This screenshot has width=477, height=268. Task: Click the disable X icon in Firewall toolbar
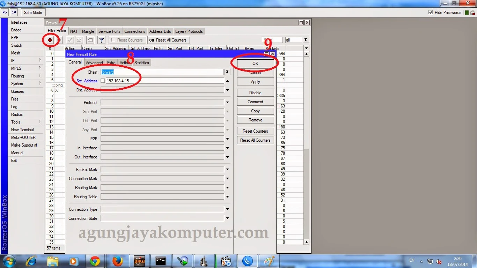tap(79, 40)
